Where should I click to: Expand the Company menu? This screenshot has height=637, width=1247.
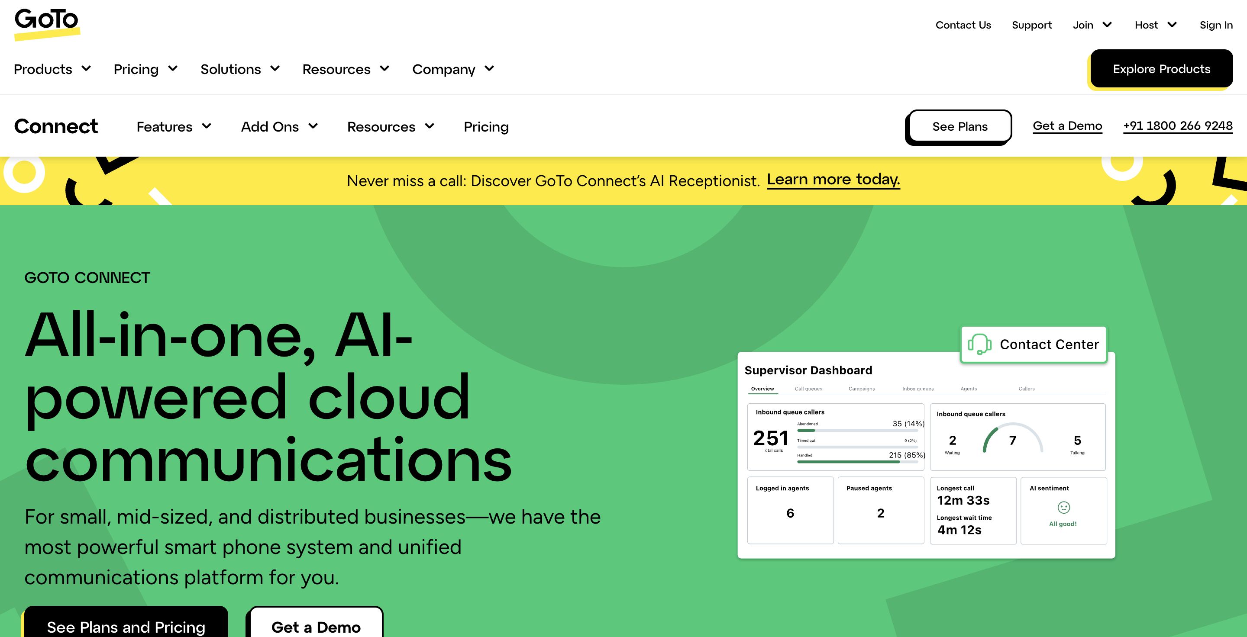pyautogui.click(x=453, y=69)
